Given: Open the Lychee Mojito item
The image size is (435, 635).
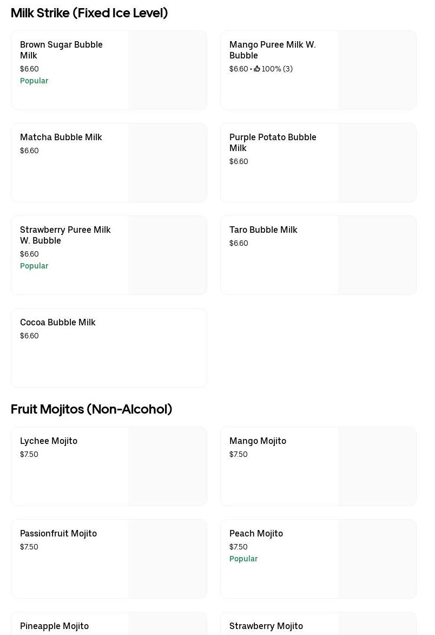Looking at the screenshot, I should [49, 441].
